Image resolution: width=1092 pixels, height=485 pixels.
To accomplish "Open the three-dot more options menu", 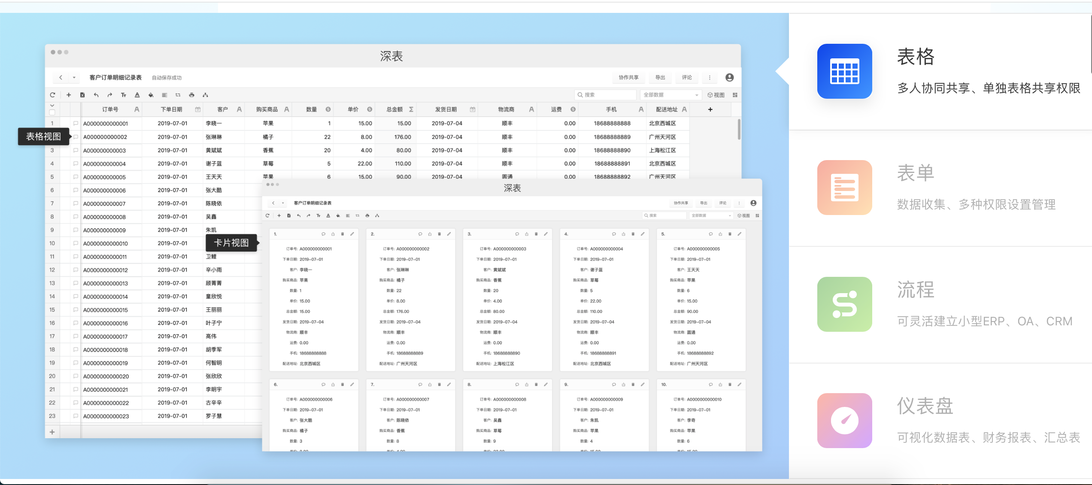I will (710, 77).
